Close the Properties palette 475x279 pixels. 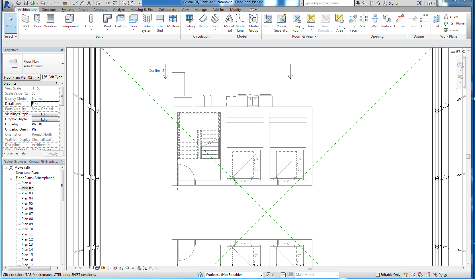(x=62, y=50)
